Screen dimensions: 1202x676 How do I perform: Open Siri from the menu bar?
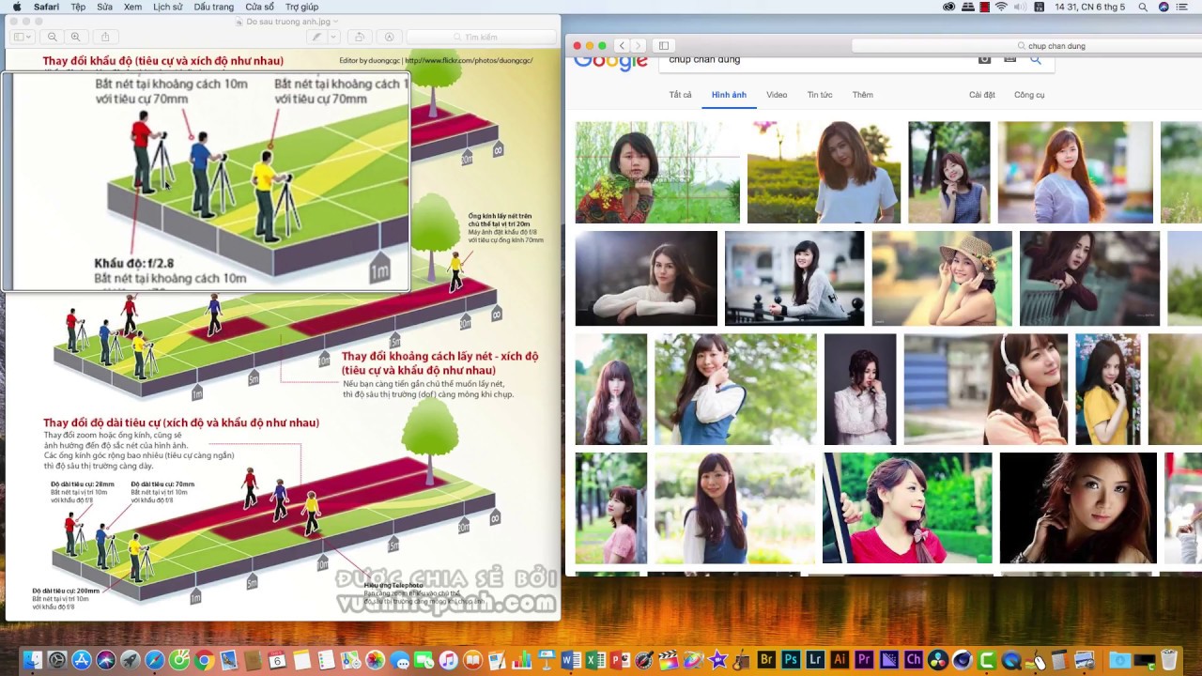[1164, 7]
